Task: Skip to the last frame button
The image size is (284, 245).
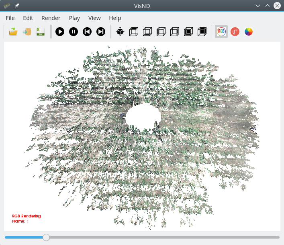Action: pyautogui.click(x=101, y=32)
